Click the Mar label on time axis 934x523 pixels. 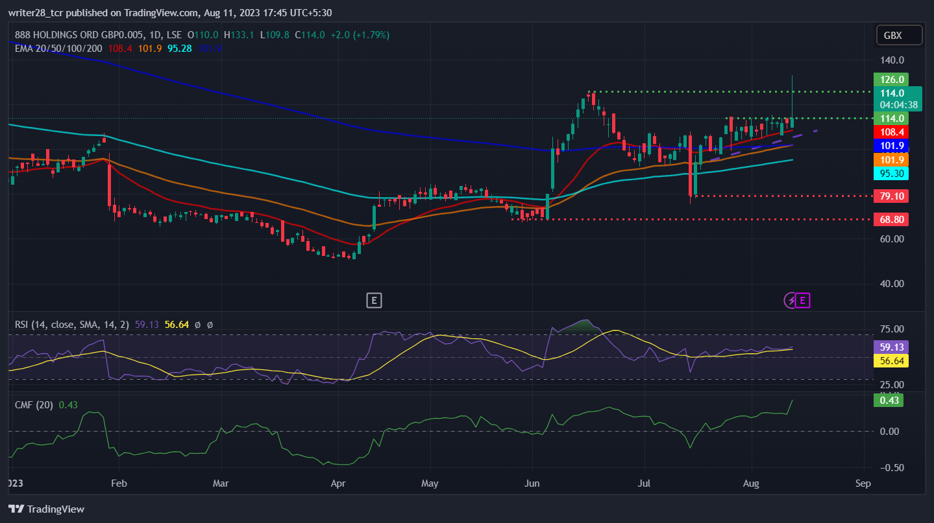(x=221, y=483)
